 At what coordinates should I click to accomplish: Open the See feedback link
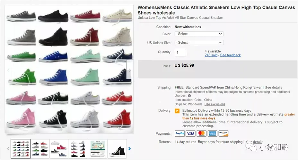230,55
